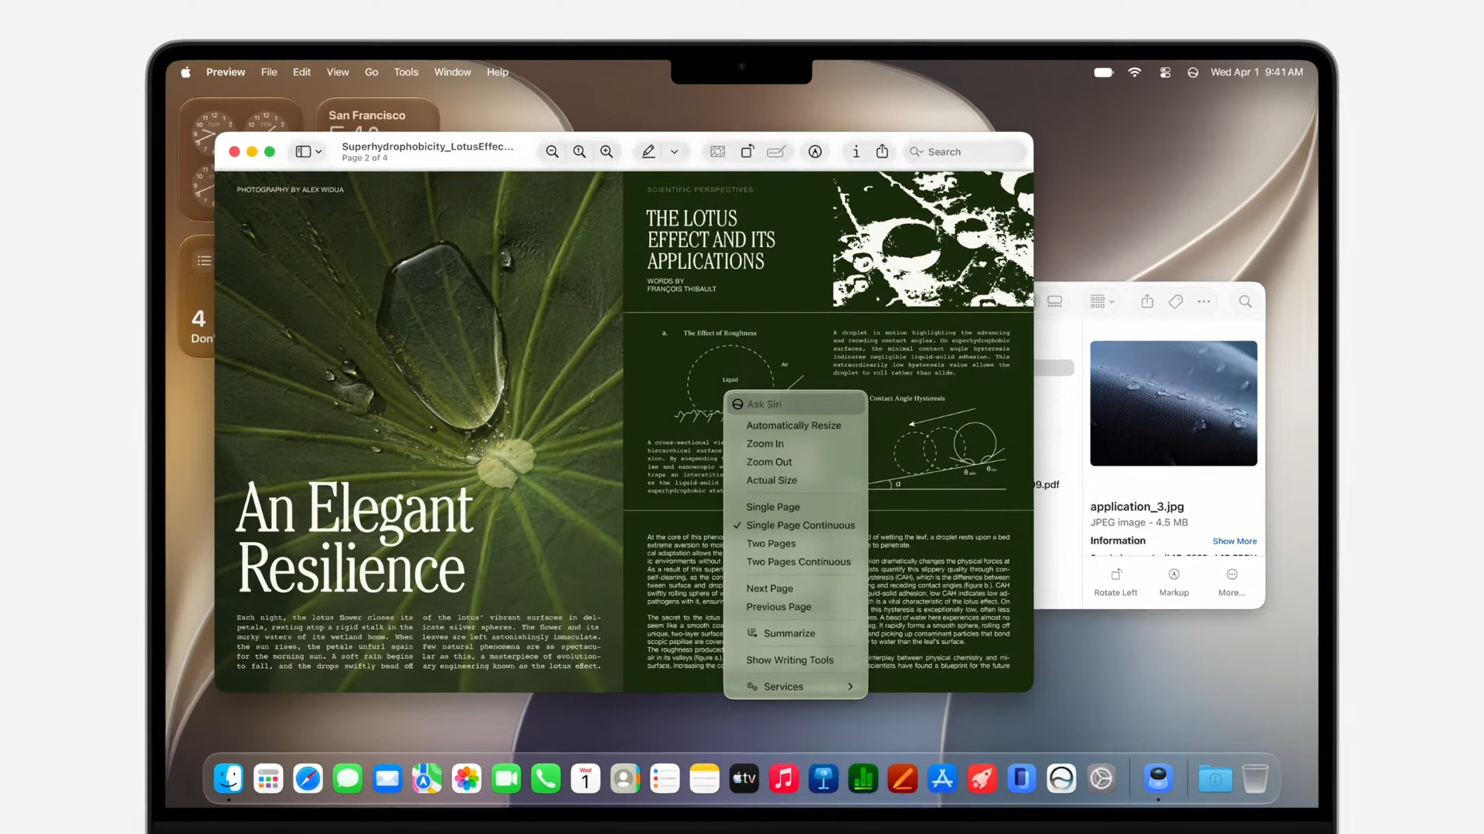Open Safari from the Dock
Screen dimensions: 1484x834
[x=308, y=778]
